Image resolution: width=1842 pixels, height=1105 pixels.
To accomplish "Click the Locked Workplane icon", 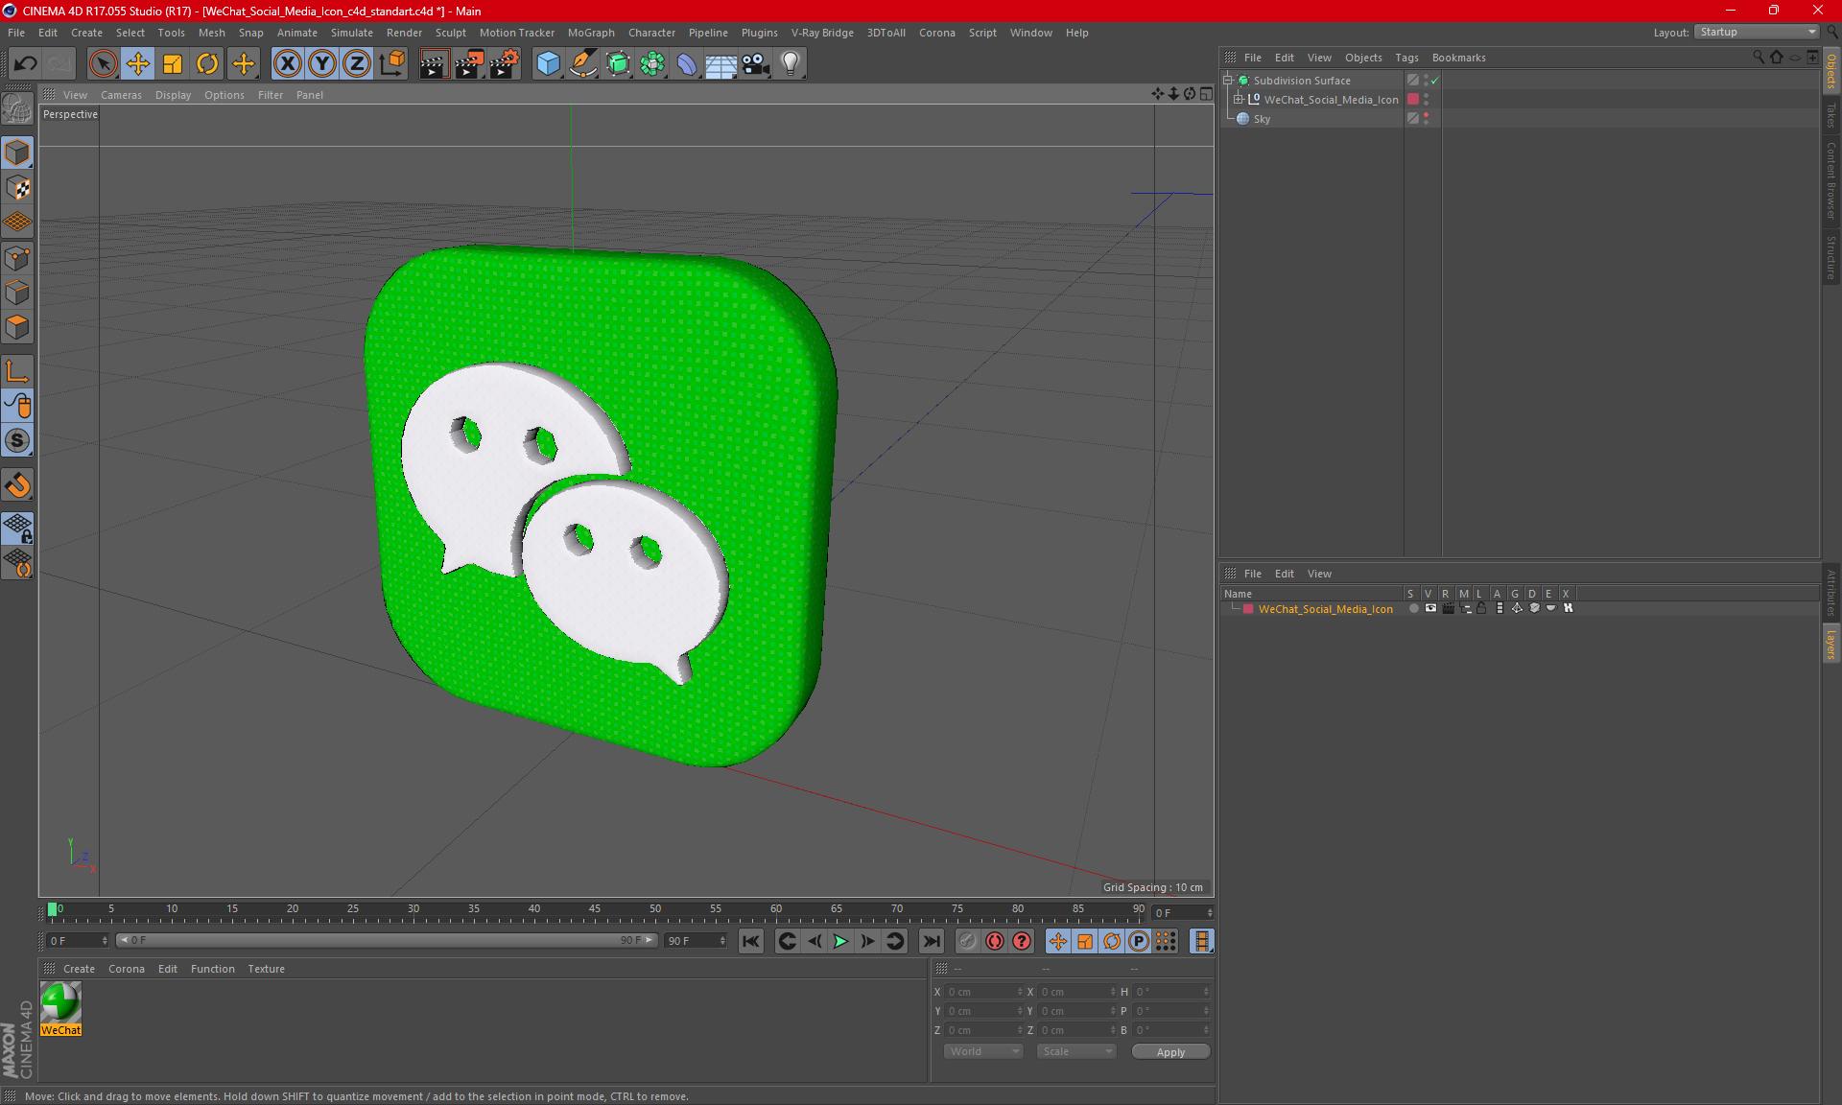I will click(17, 528).
